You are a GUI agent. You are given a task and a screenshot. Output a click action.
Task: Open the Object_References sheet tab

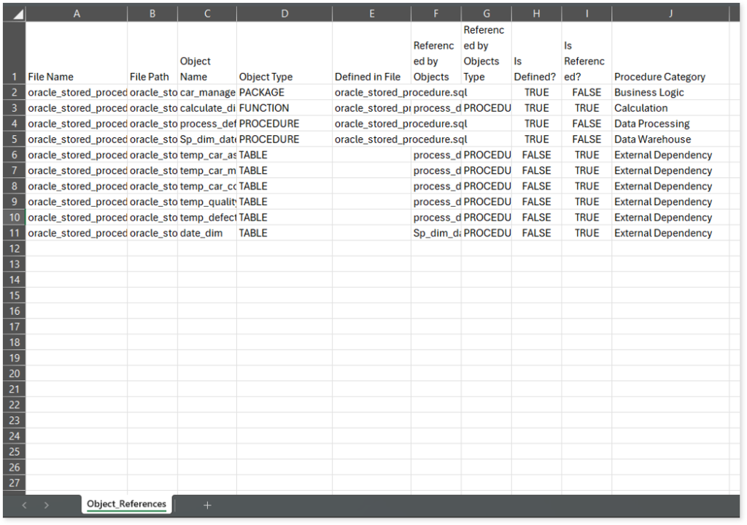pos(126,504)
